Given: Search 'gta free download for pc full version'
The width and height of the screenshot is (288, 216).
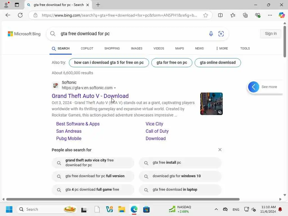Looking at the screenshot, I should (93, 176).
